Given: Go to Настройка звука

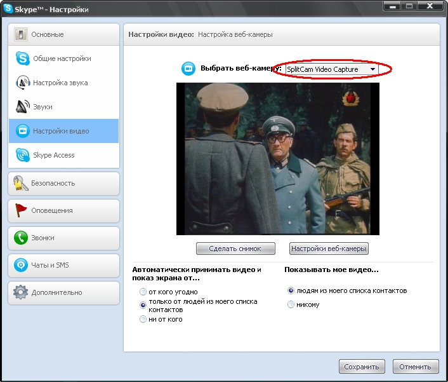Looking at the screenshot, I should coord(63,83).
